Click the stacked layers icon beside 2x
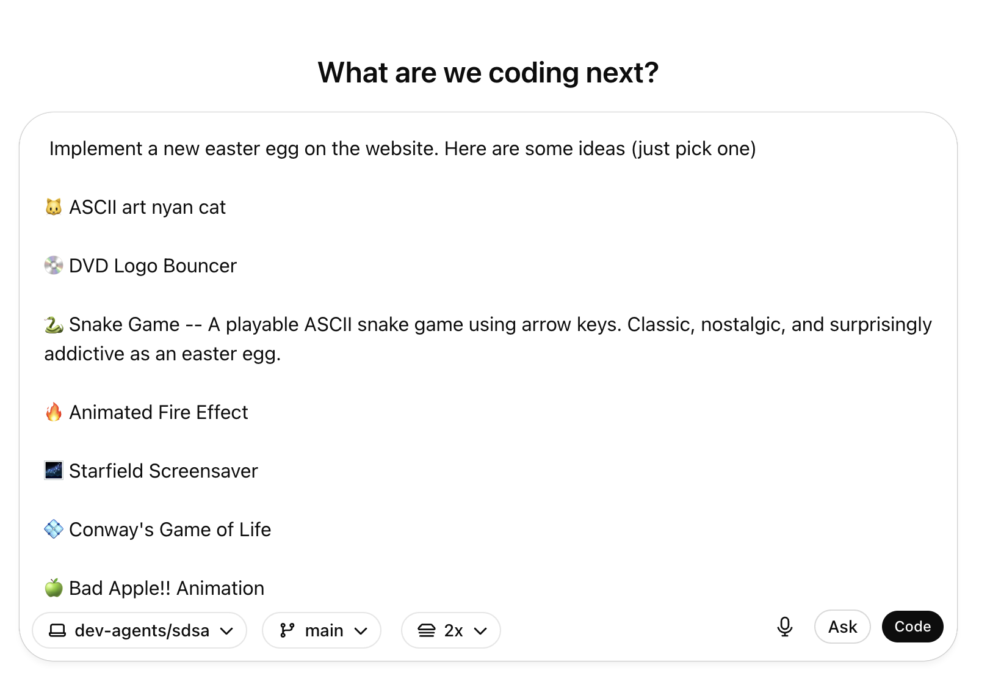Viewport: 1001px width, 684px height. tap(427, 630)
